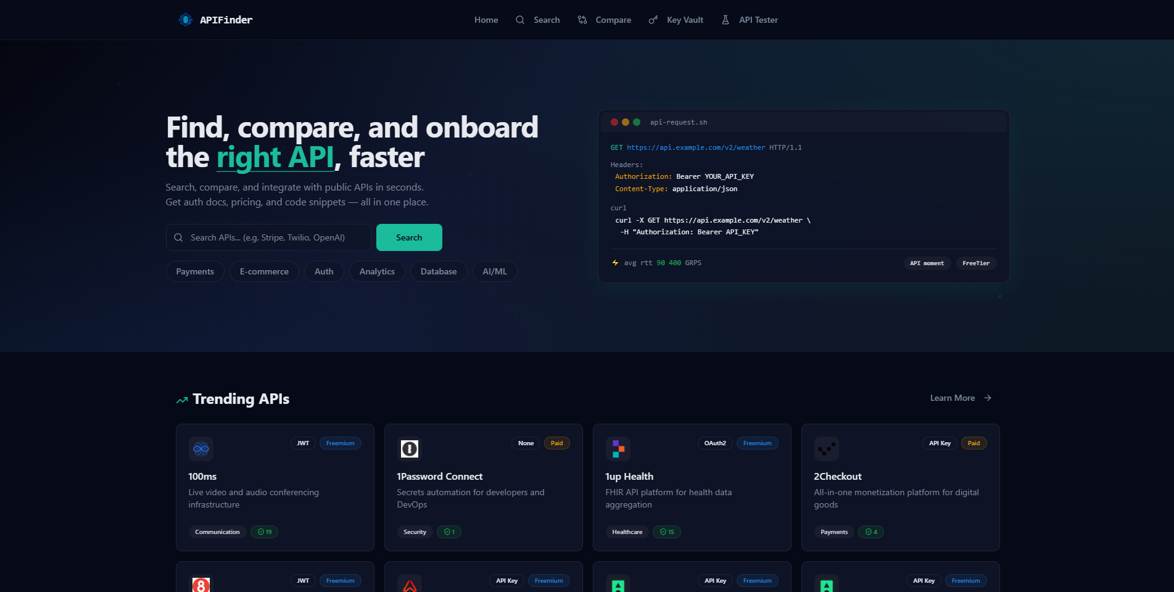The image size is (1174, 592).
Task: Click the Freemium badge on 100ms card
Action: [341, 443]
